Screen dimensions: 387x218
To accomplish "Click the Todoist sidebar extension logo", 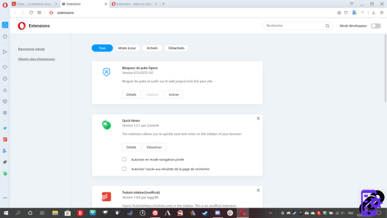I will (106, 197).
